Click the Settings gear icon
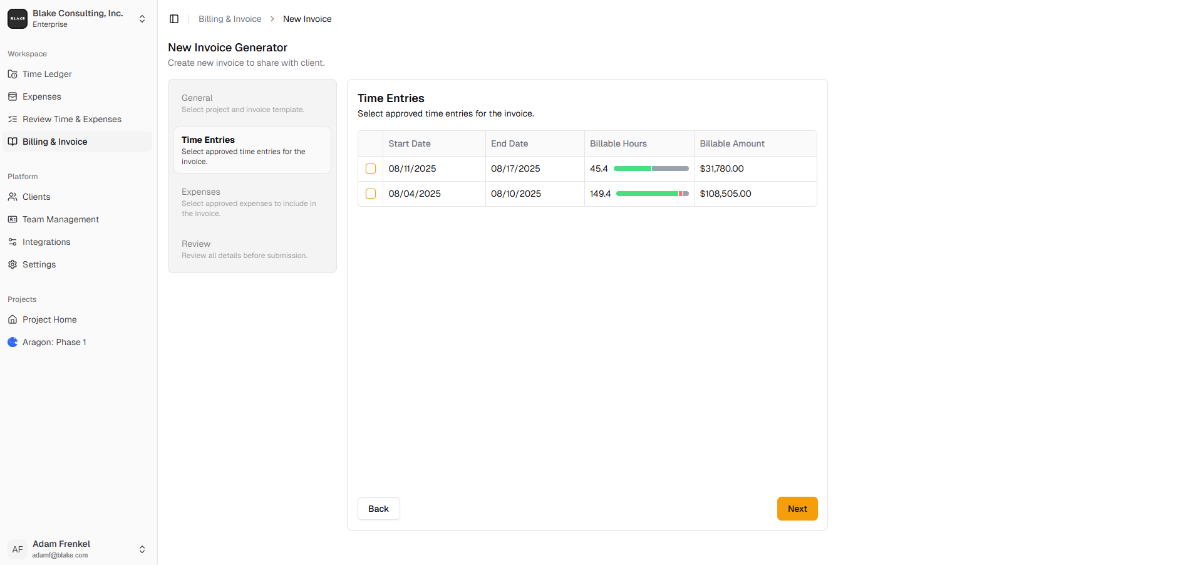 click(13, 264)
